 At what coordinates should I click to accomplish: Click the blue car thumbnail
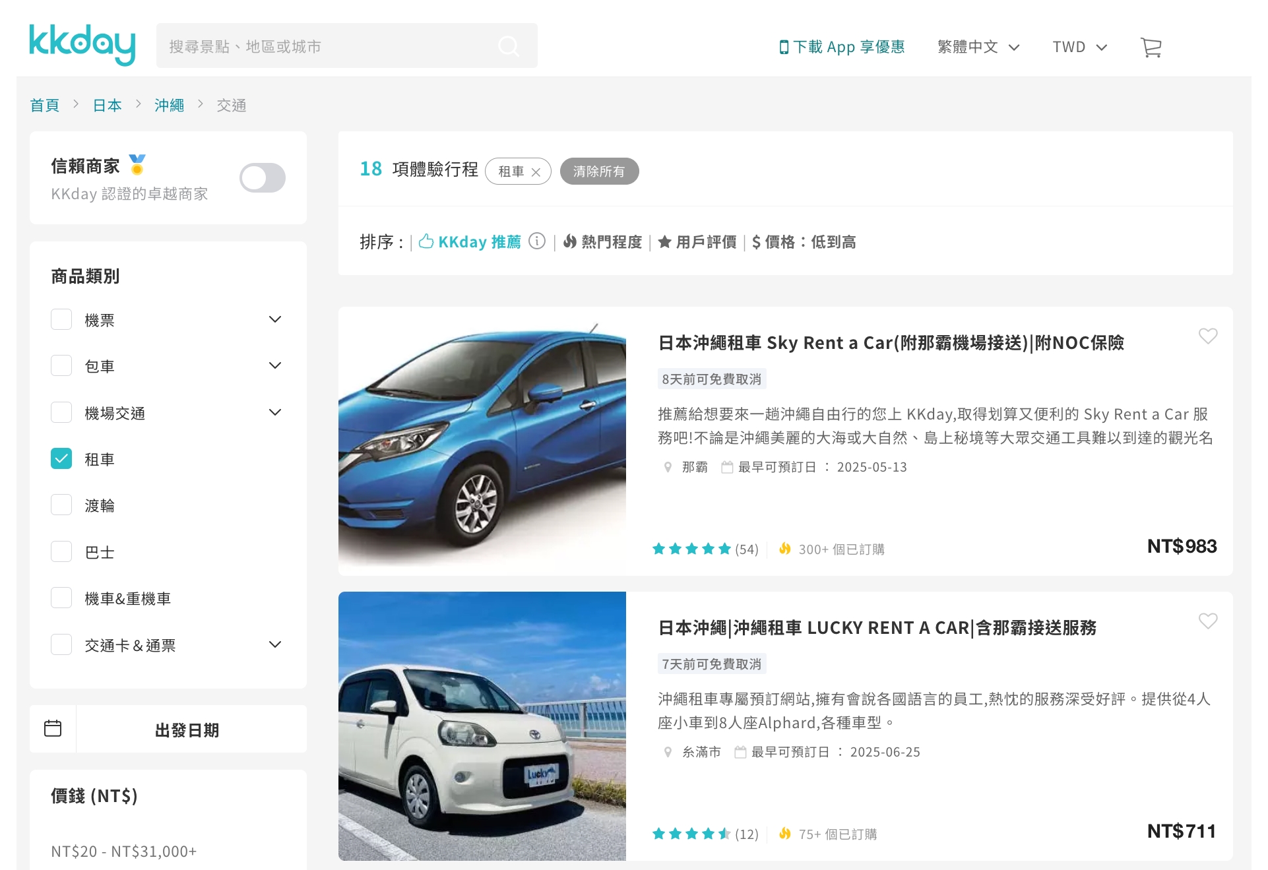(x=482, y=441)
